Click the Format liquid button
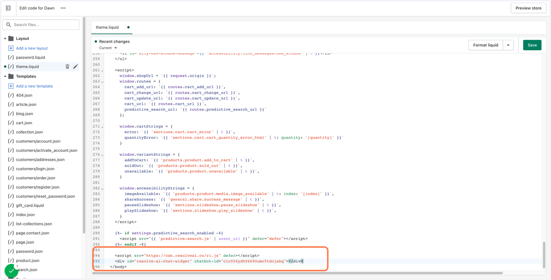Image resolution: width=551 pixels, height=280 pixels. [486, 45]
